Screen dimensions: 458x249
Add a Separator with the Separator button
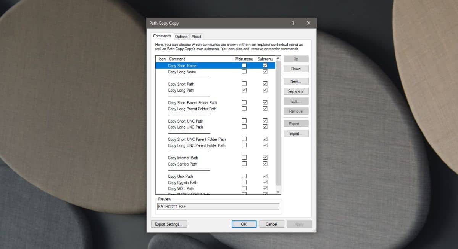[x=296, y=91]
